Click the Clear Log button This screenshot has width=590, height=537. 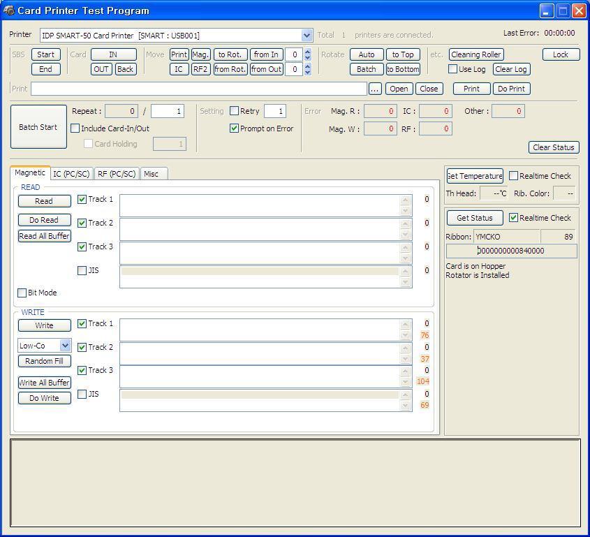tap(511, 69)
